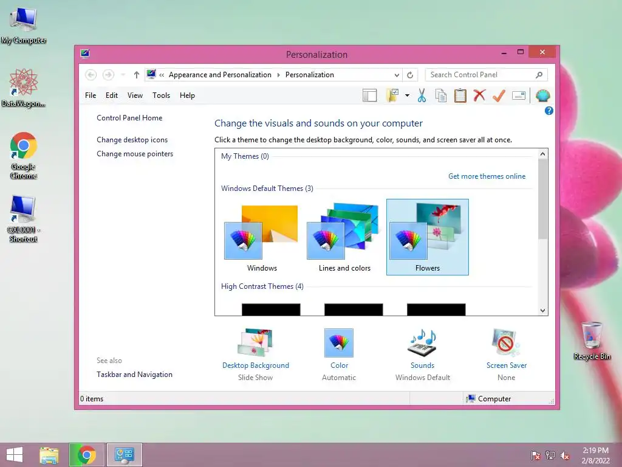Open the File menu

[x=91, y=95]
